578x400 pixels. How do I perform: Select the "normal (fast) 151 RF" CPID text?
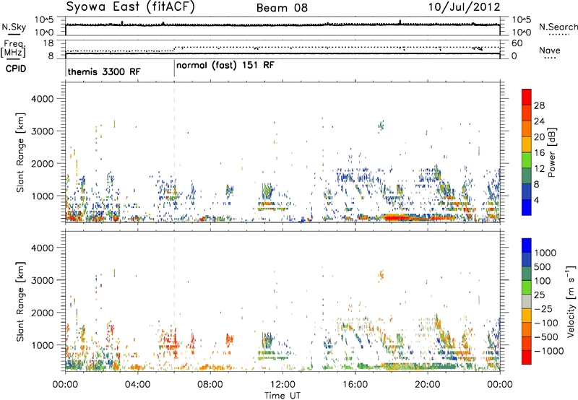225,66
